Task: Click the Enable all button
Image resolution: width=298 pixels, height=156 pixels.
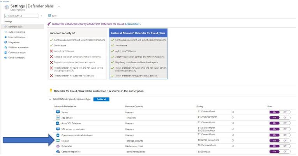Action: click(101, 99)
